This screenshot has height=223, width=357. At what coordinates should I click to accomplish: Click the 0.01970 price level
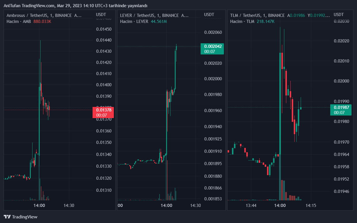click(341, 142)
